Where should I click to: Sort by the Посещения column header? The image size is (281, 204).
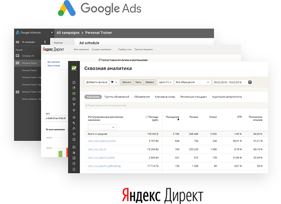[172, 117]
